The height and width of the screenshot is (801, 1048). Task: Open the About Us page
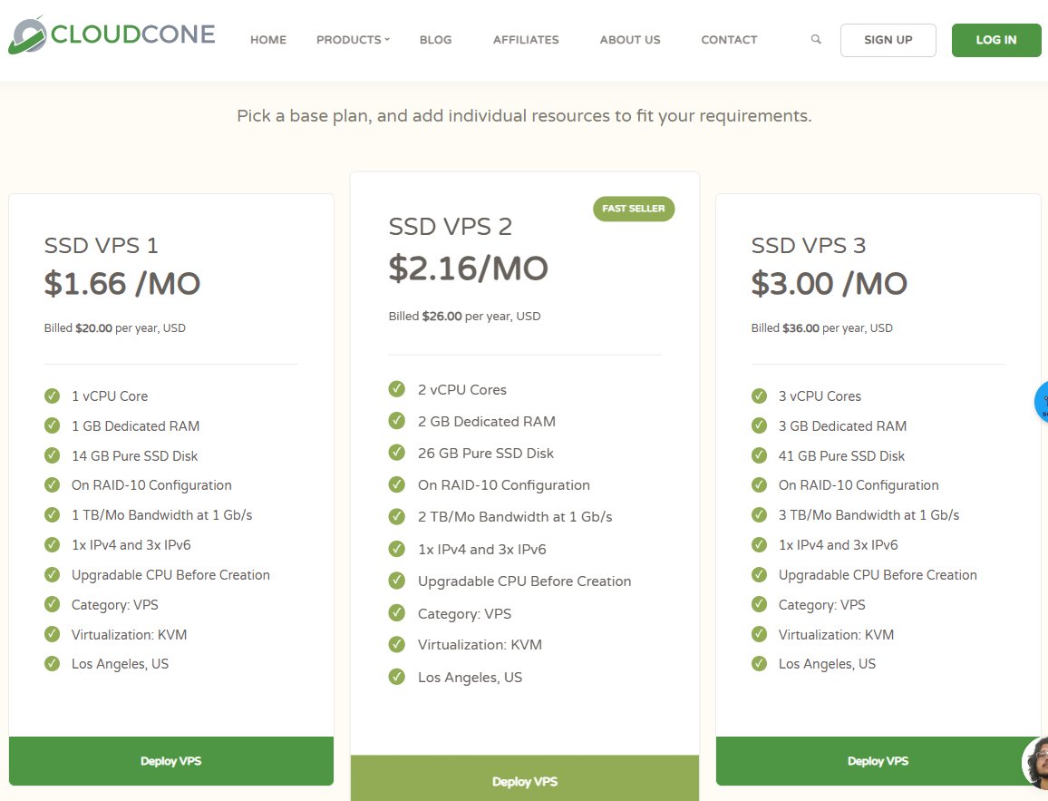pos(629,40)
